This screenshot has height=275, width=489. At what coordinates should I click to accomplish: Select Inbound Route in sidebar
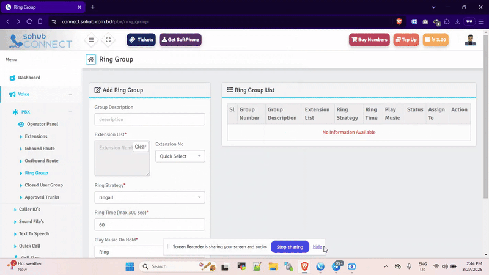tap(40, 148)
